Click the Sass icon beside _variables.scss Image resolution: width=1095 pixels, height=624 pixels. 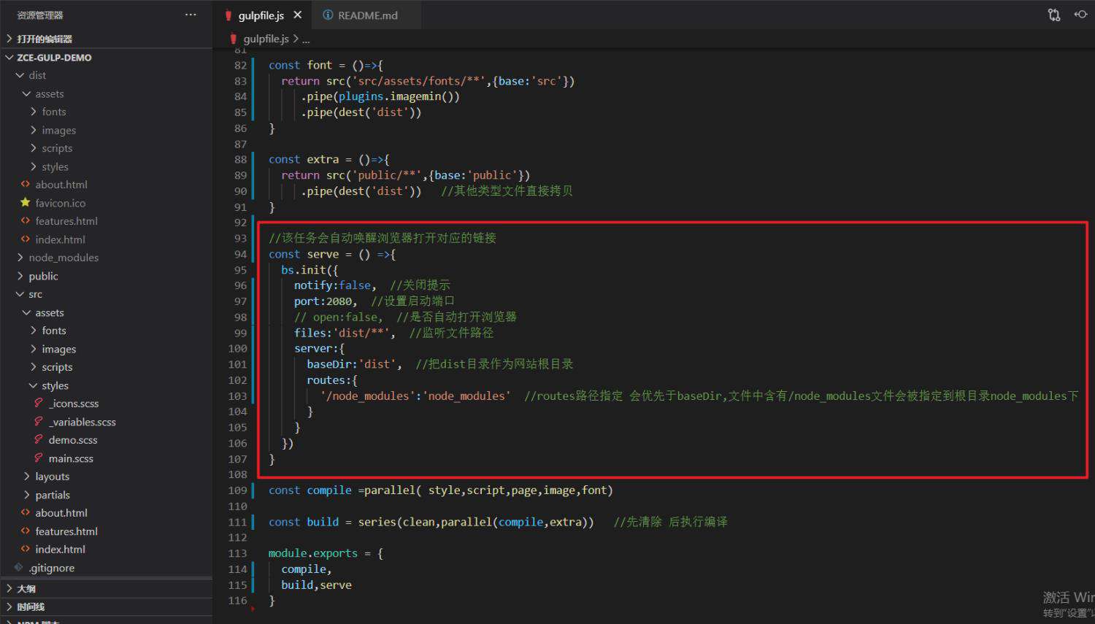[x=39, y=421]
